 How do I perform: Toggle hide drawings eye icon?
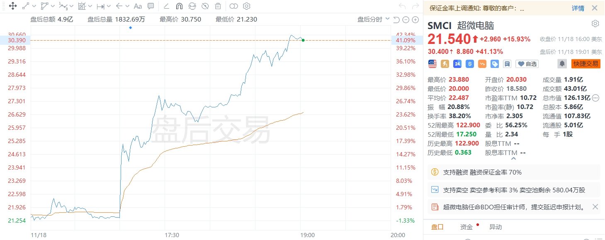(205, 6)
